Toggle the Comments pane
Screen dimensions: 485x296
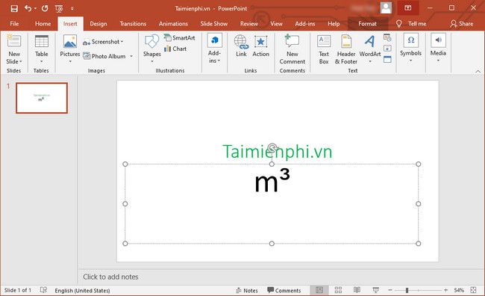pyautogui.click(x=284, y=291)
